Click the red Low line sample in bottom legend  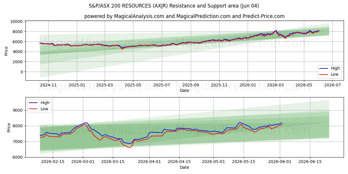tap(34, 109)
